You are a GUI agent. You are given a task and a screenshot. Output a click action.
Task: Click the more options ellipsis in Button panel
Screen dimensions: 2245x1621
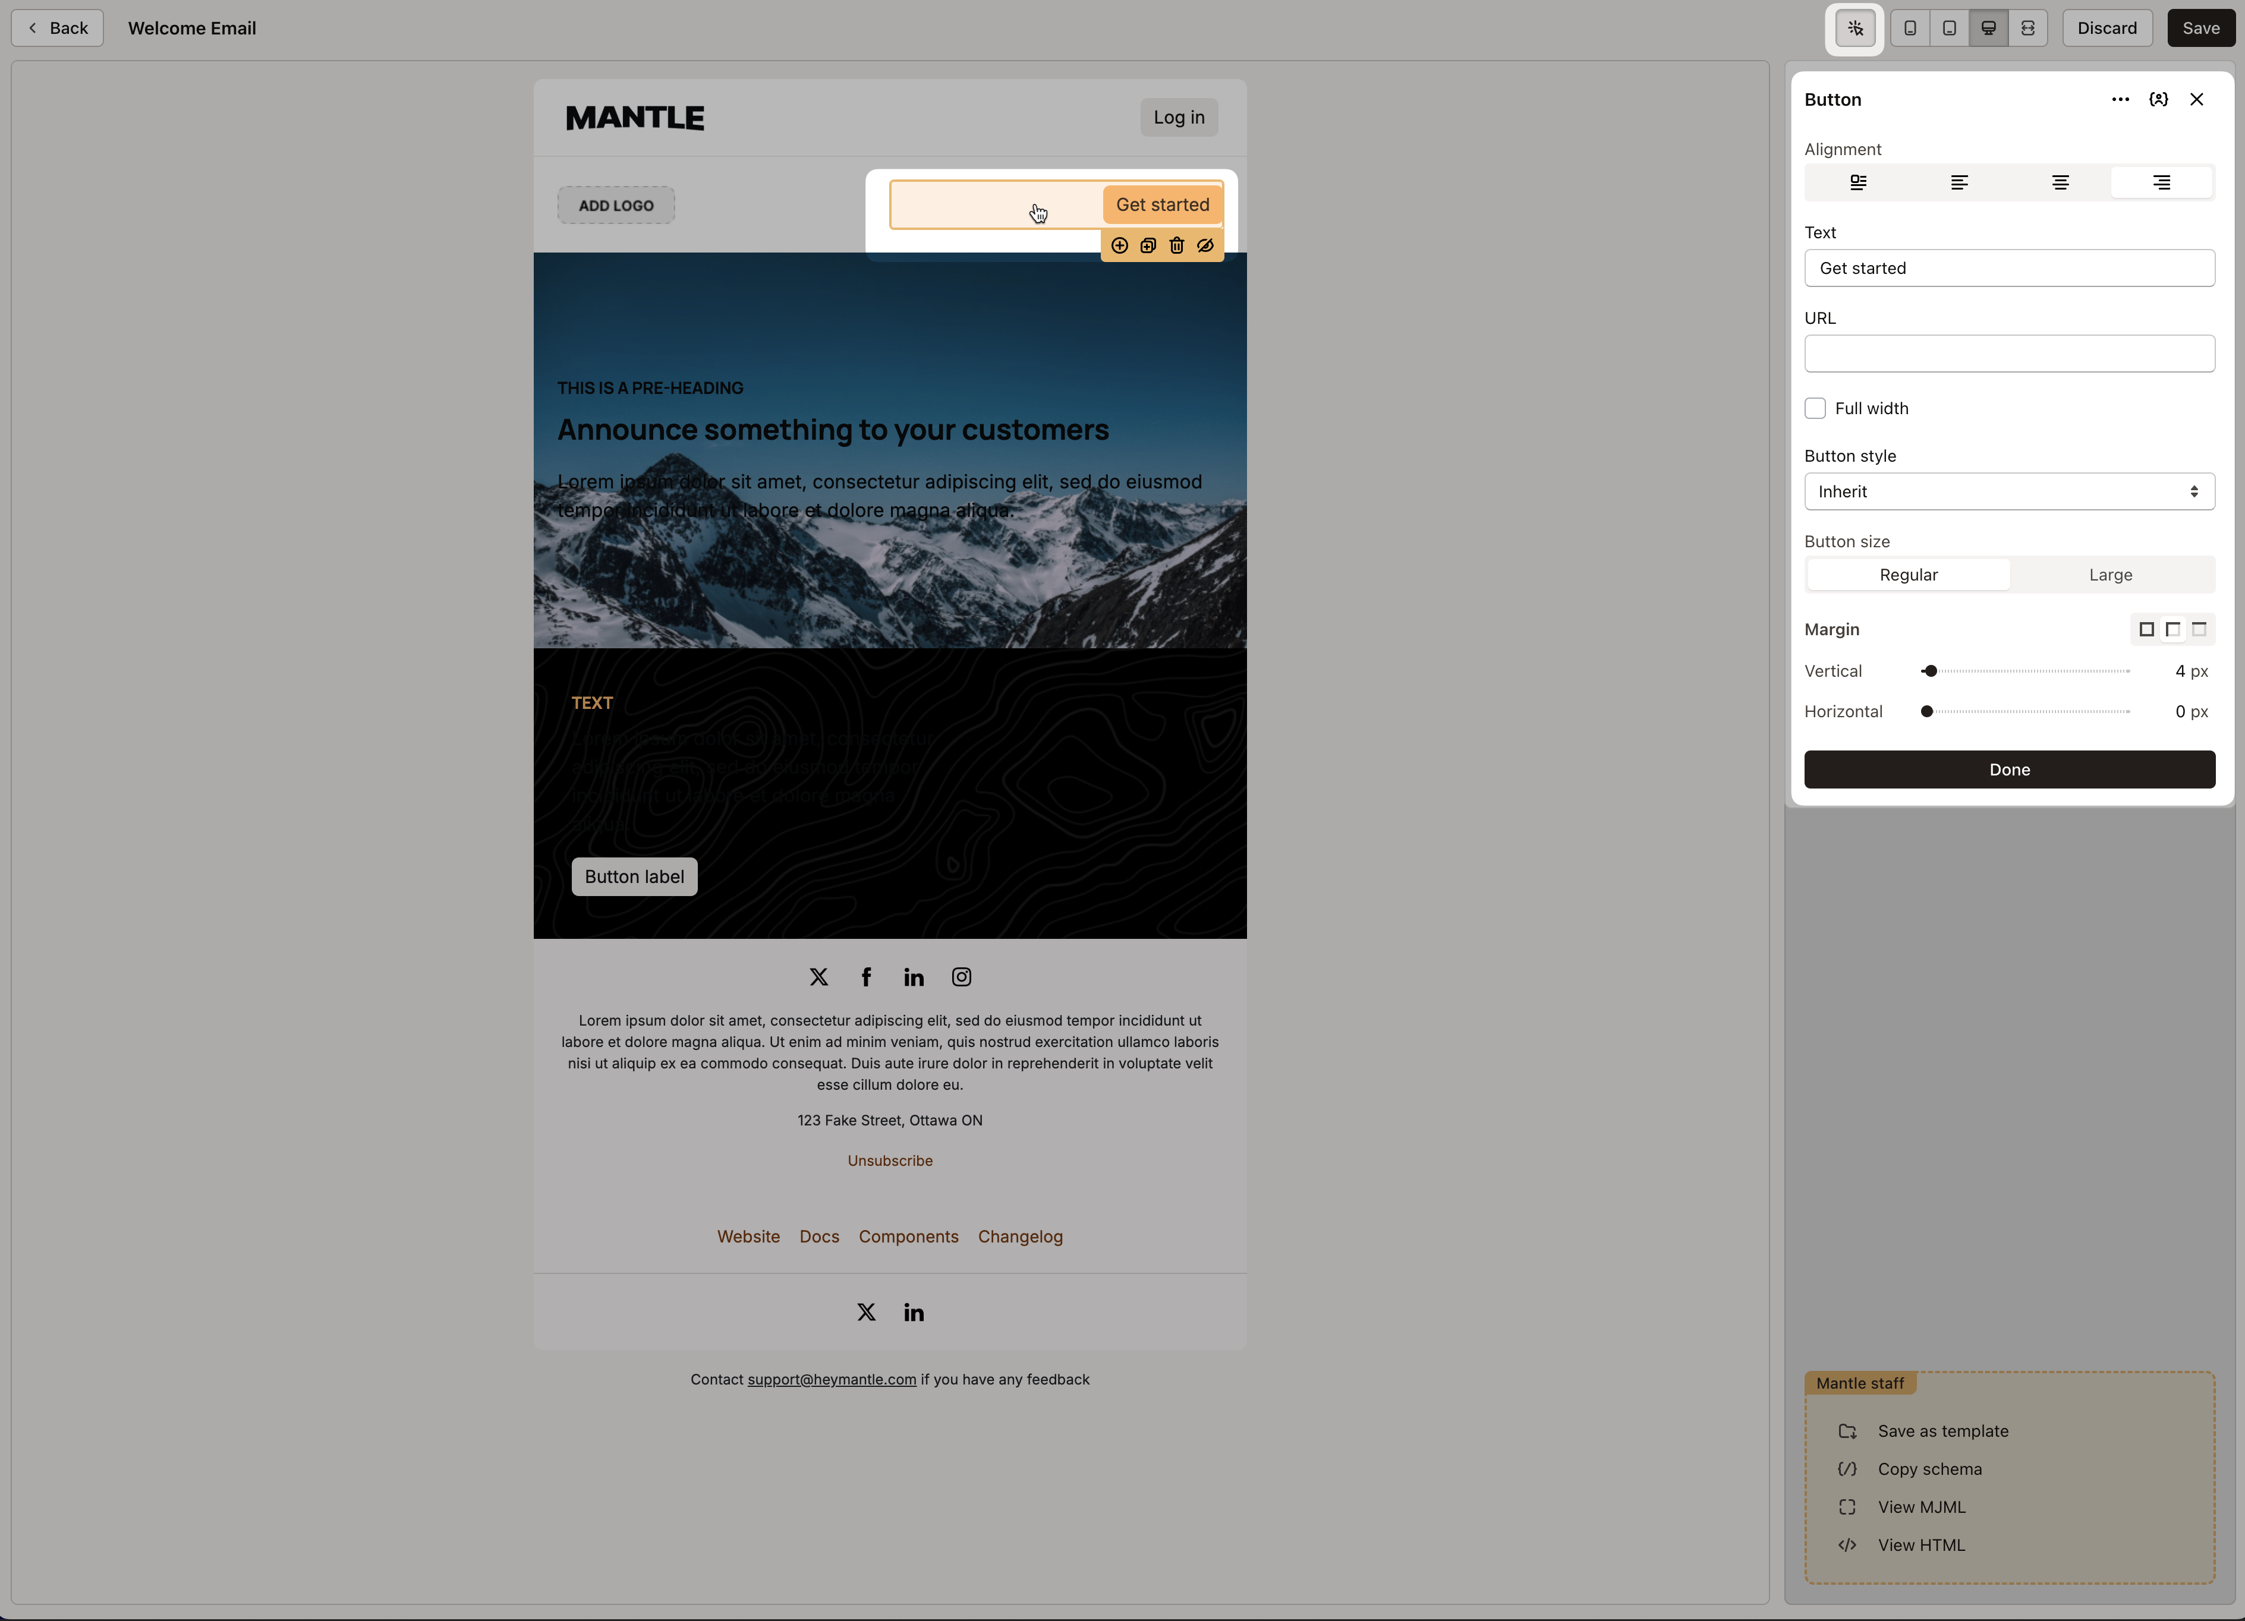tap(2120, 99)
